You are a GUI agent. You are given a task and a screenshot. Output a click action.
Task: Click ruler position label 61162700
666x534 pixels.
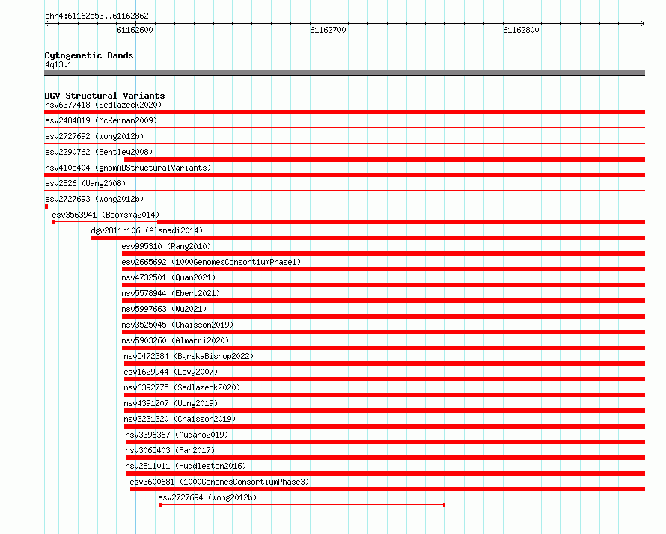coord(328,30)
